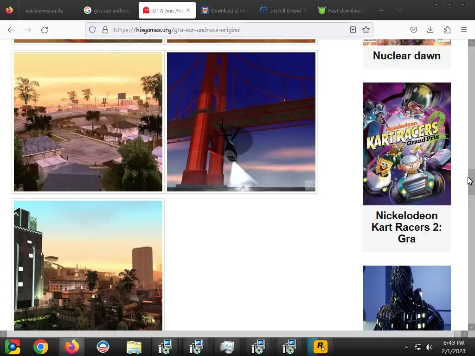Open the network status tray icon
Image resolution: width=475 pixels, height=356 pixels.
tap(418, 347)
